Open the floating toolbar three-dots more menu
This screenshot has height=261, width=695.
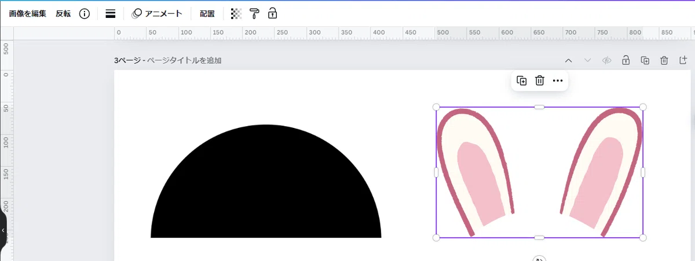click(558, 81)
